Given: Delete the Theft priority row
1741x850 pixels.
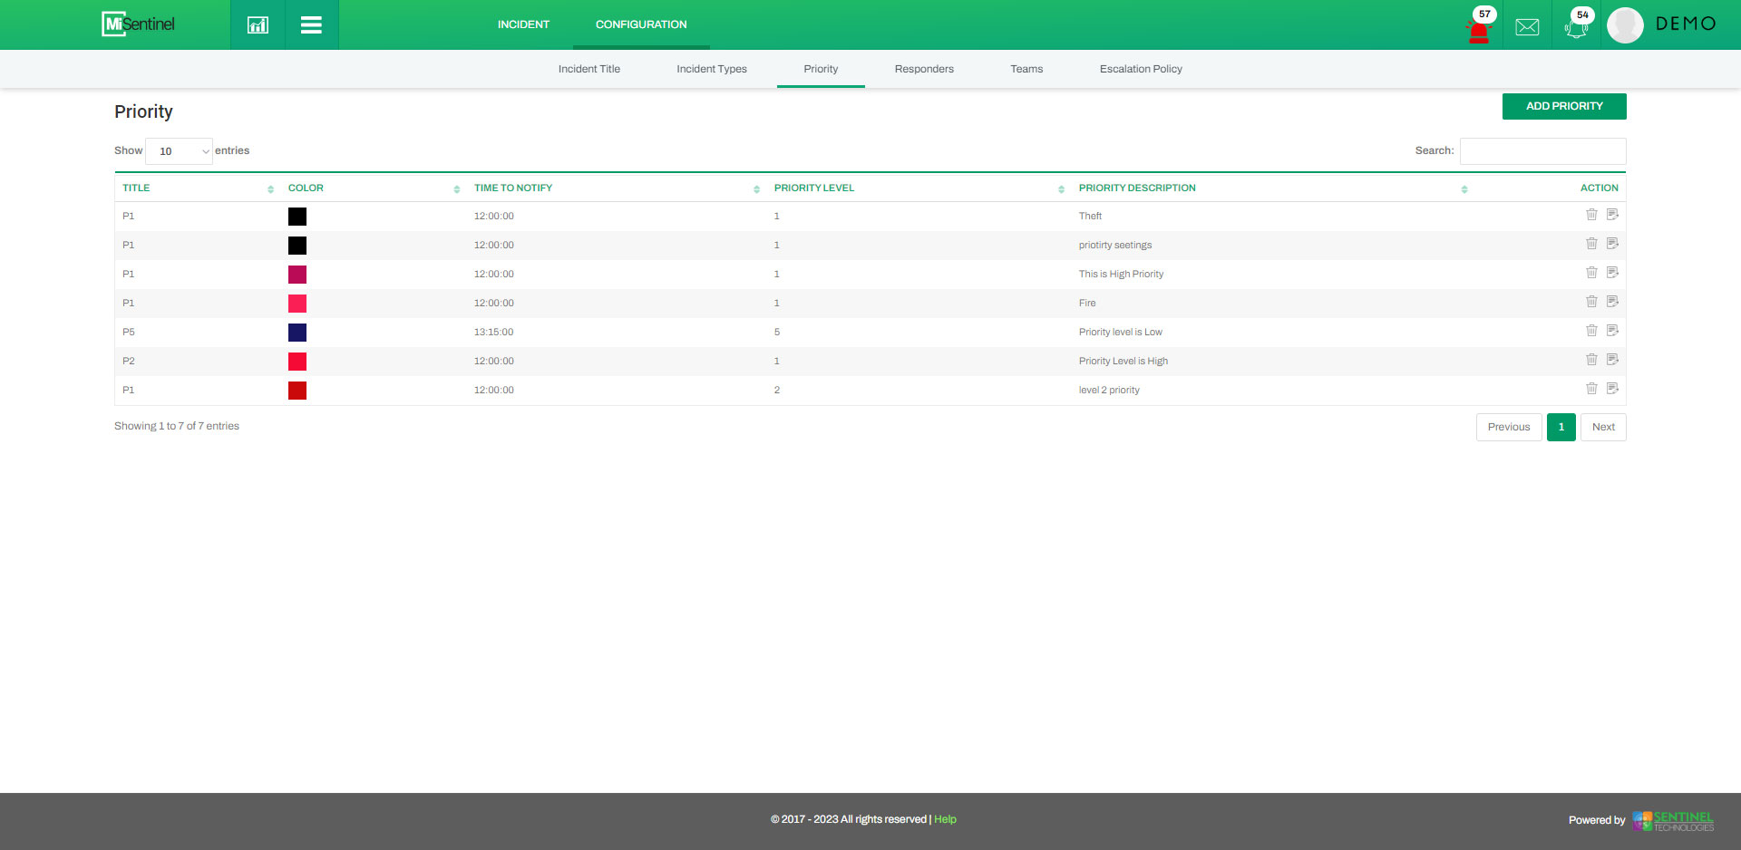Looking at the screenshot, I should (1591, 215).
